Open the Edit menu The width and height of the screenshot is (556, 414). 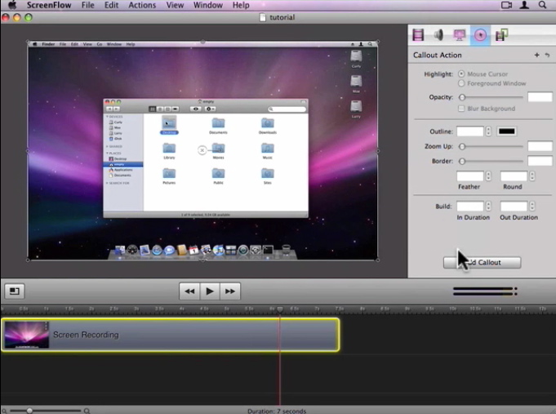pos(111,5)
